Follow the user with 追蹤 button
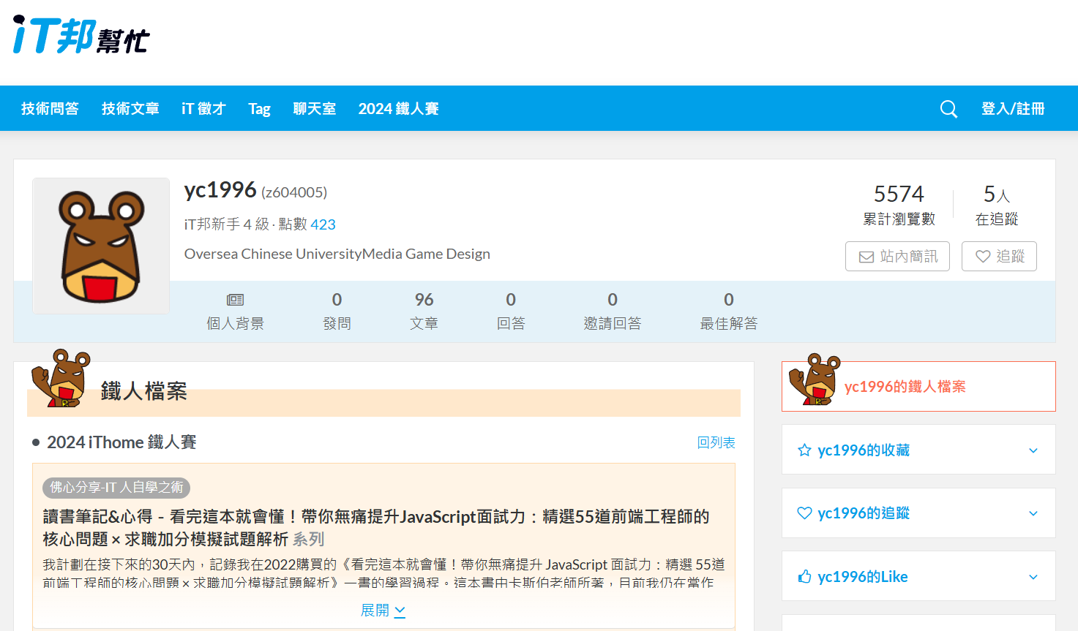This screenshot has width=1078, height=631. pos(999,257)
